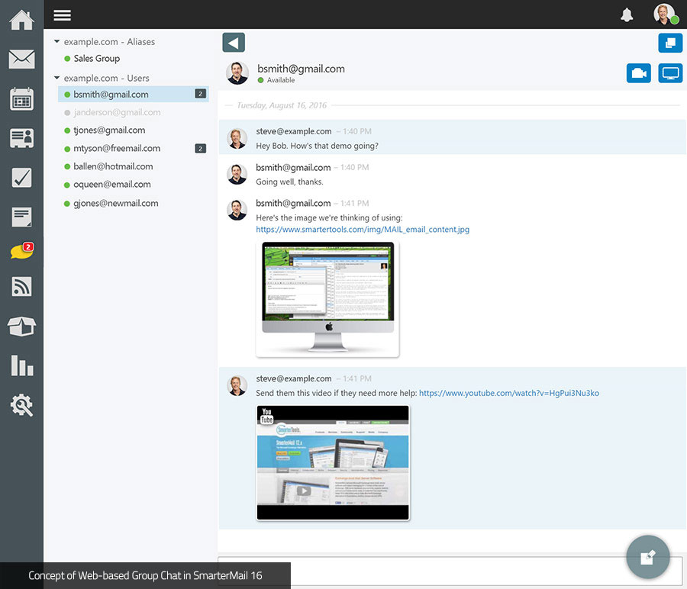The width and height of the screenshot is (687, 589).
Task: Open the Reports section
Action: (21, 366)
